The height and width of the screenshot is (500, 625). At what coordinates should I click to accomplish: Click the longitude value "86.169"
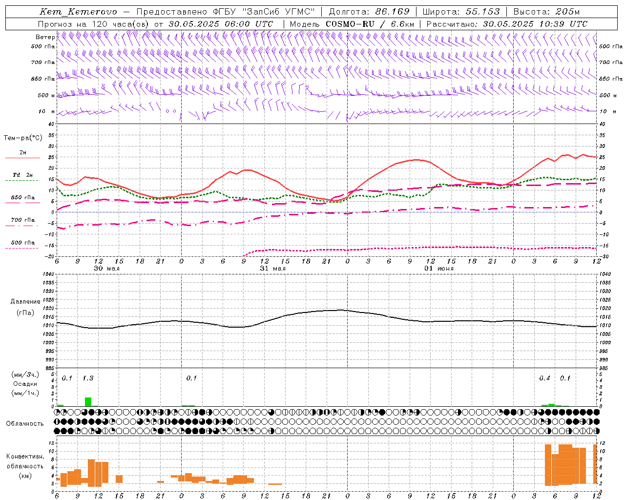coord(393,12)
